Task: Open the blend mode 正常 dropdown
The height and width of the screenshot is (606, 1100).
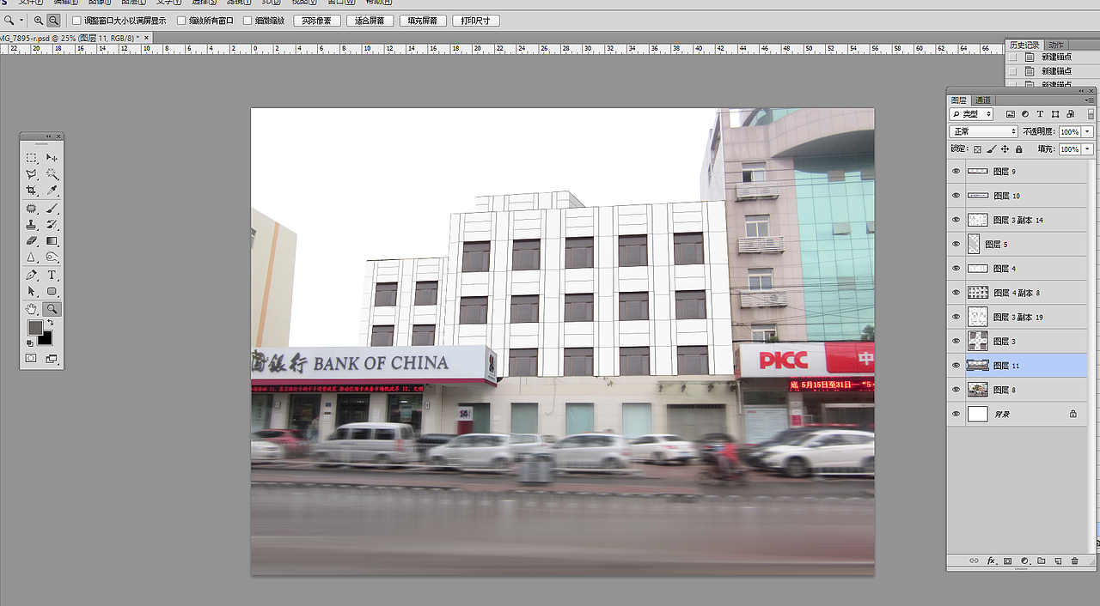Action: coord(983,131)
